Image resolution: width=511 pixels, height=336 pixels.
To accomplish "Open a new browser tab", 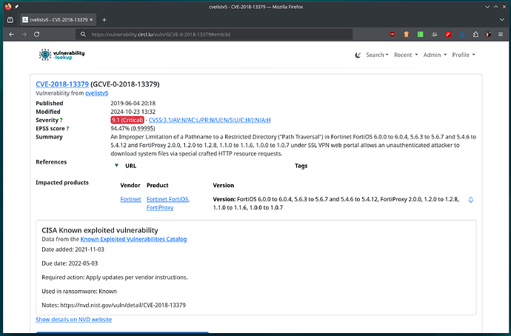I will (104, 20).
